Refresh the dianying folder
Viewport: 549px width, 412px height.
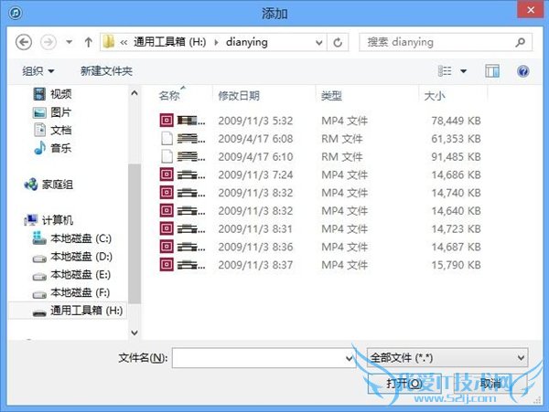(x=338, y=43)
